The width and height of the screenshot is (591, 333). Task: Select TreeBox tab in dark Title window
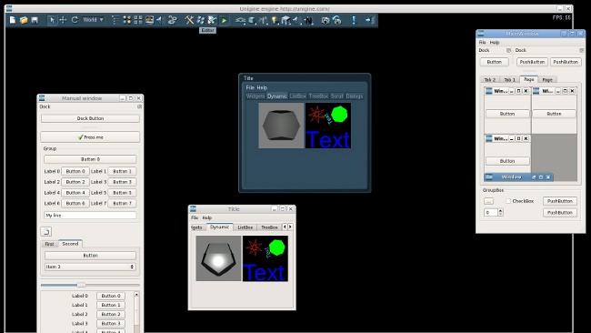pyautogui.click(x=318, y=96)
